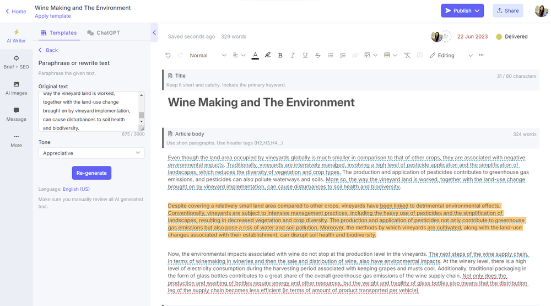Viewport: 551px width, 306px height.
Task: Click the Re-generate button
Action: 91,173
